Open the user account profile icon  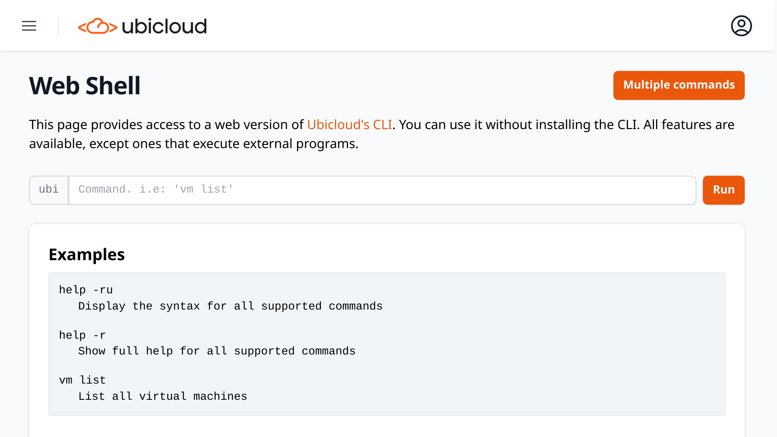[x=741, y=26]
